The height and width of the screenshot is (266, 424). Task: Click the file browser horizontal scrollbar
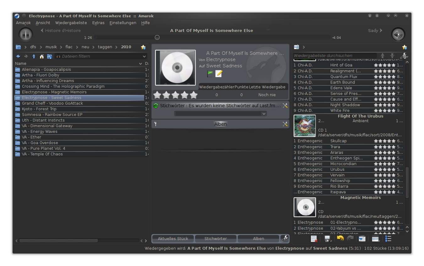point(58,241)
